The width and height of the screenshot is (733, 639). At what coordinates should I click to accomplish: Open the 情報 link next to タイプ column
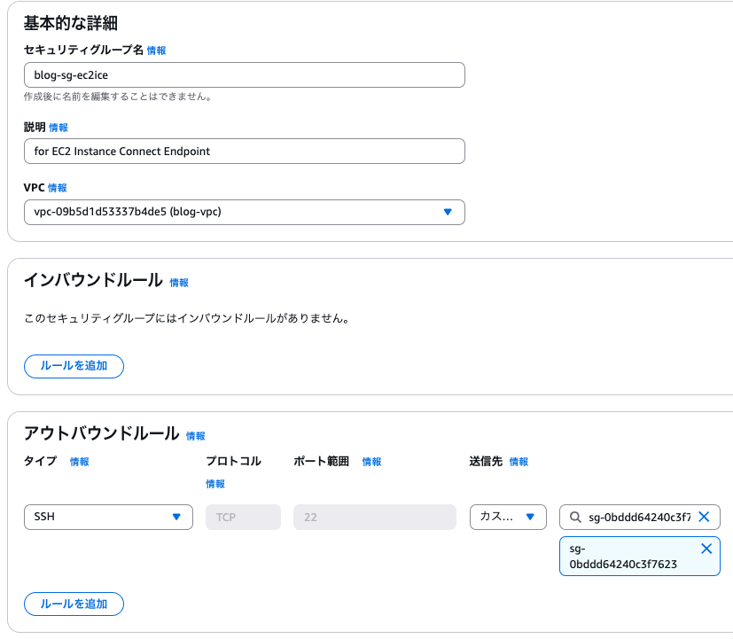(80, 462)
